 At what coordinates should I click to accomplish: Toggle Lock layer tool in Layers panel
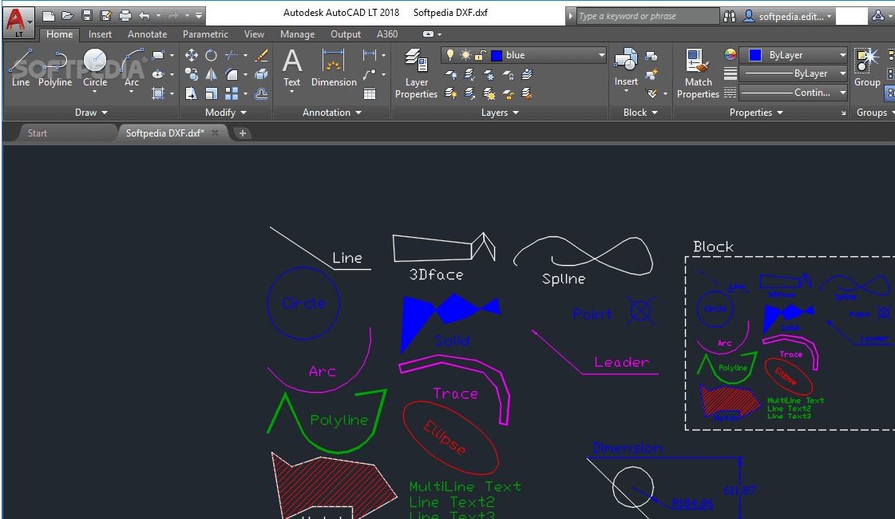point(508,74)
